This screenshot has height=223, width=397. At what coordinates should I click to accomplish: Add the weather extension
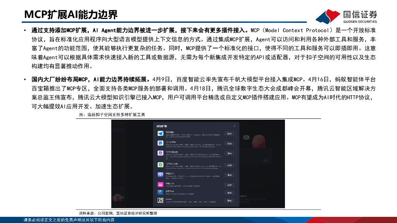click(x=230, y=175)
